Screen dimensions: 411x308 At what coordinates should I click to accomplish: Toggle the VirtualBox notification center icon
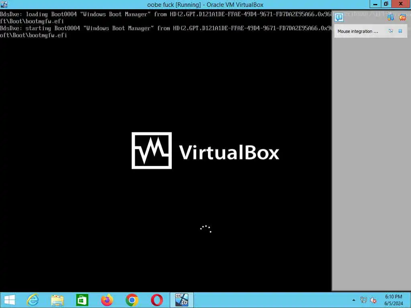(339, 17)
